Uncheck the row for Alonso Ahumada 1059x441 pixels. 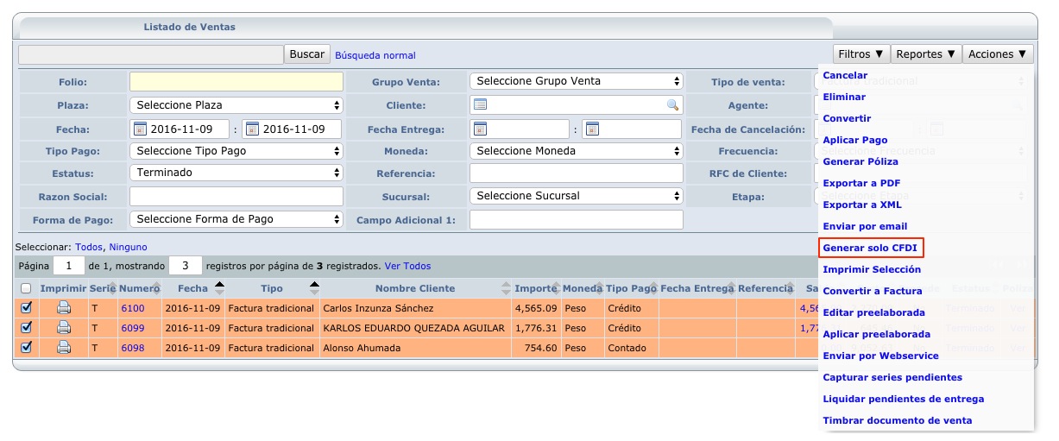click(x=26, y=347)
